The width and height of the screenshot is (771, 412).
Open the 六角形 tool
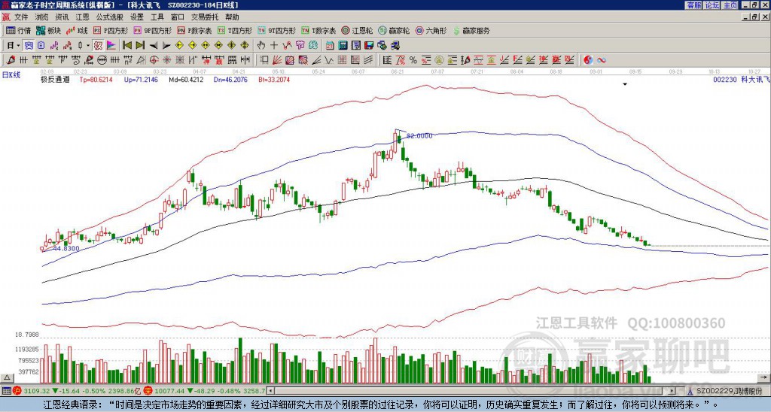tap(431, 30)
